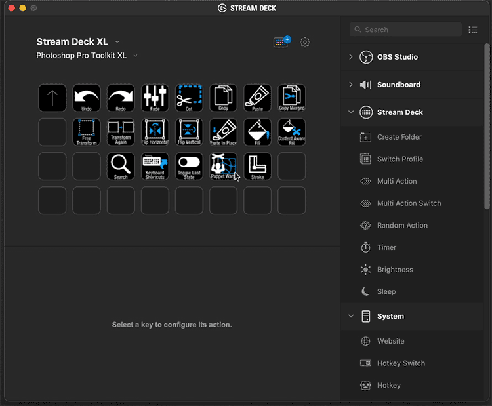Select the Redo key icon
This screenshot has height=406, width=492.
[121, 98]
